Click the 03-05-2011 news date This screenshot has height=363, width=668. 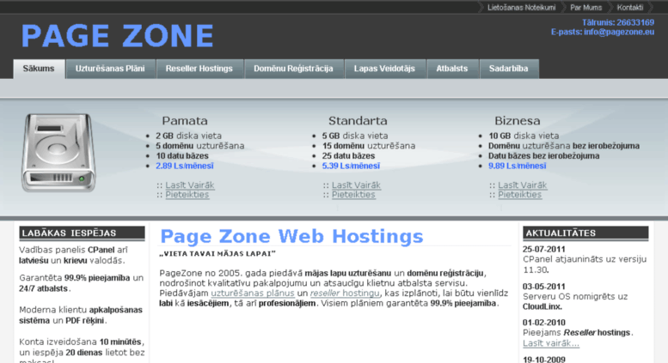coord(543,287)
